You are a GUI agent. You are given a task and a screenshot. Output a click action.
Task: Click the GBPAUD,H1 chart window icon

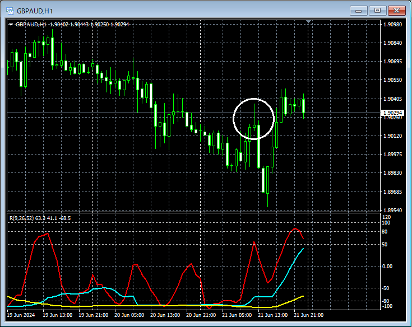(x=10, y=11)
